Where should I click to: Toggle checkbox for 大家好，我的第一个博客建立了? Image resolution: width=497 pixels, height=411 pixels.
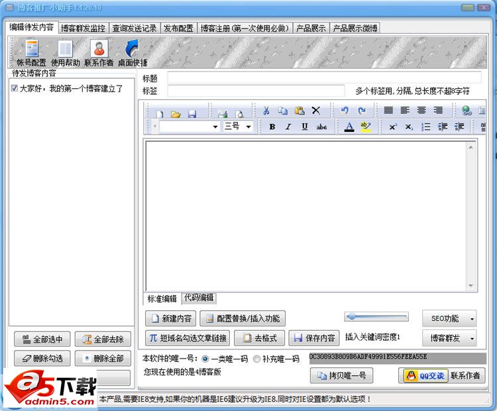[14, 88]
